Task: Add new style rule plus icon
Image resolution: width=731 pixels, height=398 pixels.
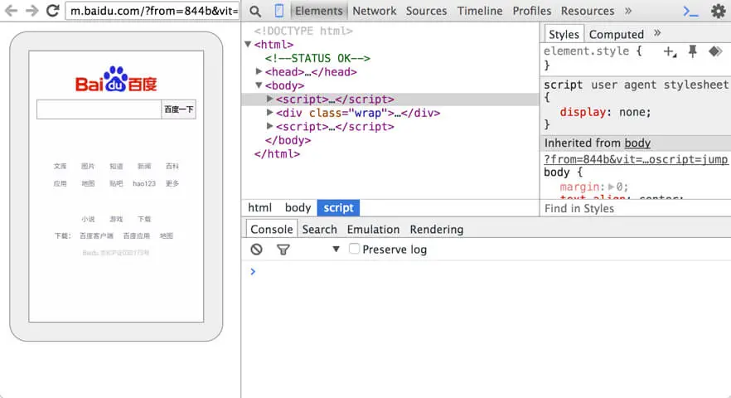Action: pos(670,51)
